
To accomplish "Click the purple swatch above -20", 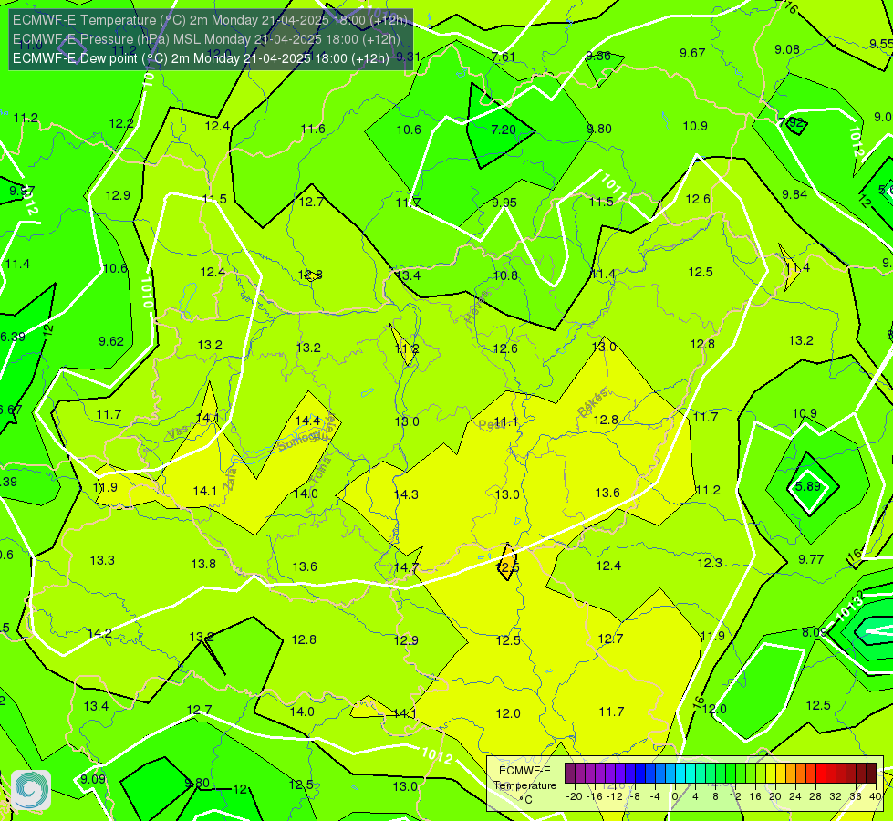I will [x=570, y=774].
